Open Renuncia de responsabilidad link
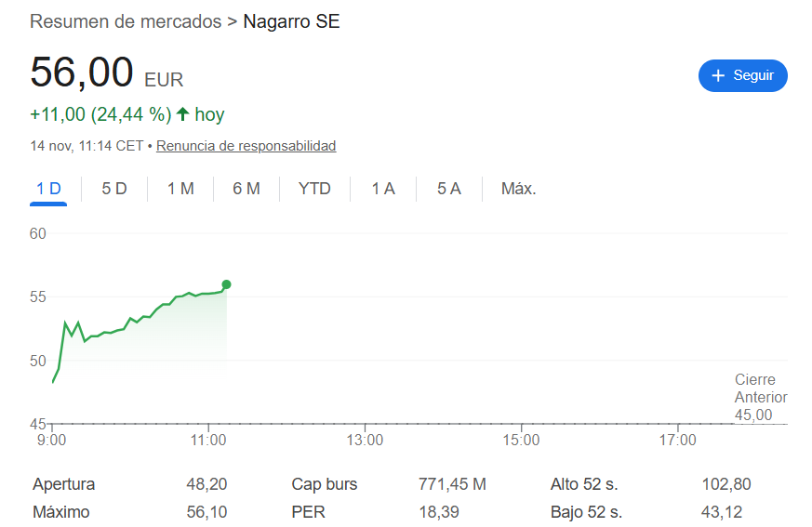 click(246, 146)
